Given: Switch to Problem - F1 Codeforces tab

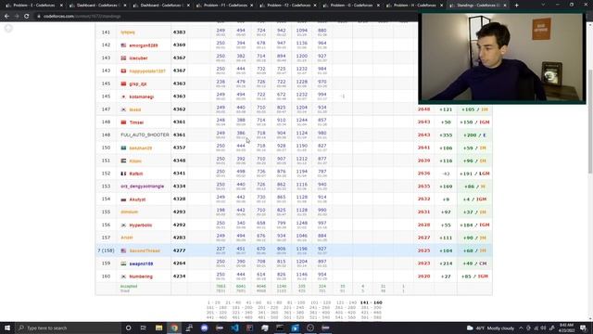Looking at the screenshot, I should (224, 6).
